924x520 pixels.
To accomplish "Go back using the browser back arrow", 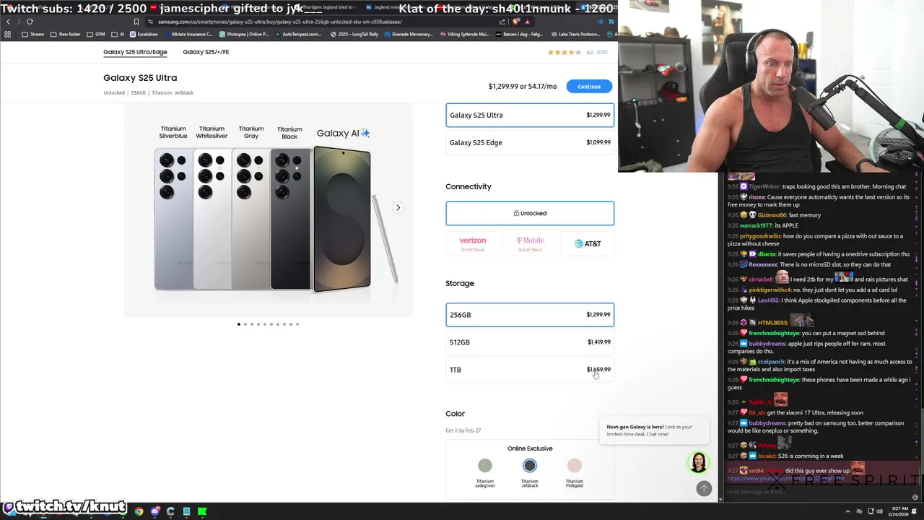I will pyautogui.click(x=8, y=22).
